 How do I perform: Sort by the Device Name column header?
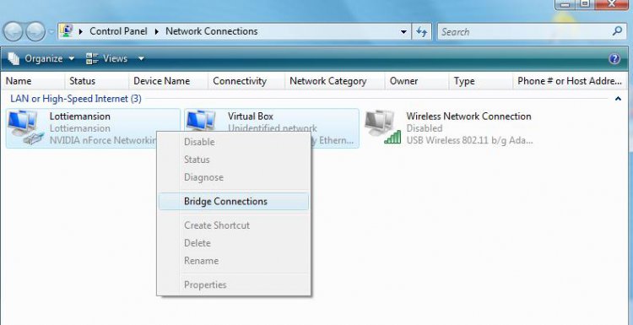[x=168, y=81]
